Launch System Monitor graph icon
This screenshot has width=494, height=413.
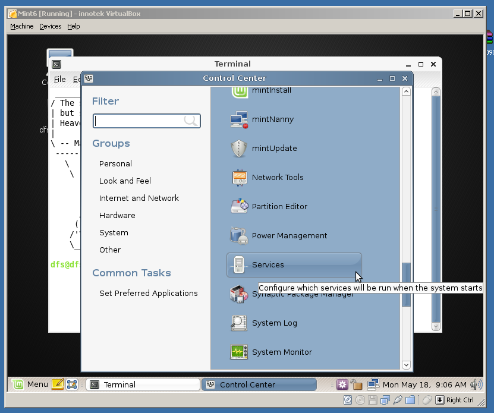pyautogui.click(x=239, y=352)
